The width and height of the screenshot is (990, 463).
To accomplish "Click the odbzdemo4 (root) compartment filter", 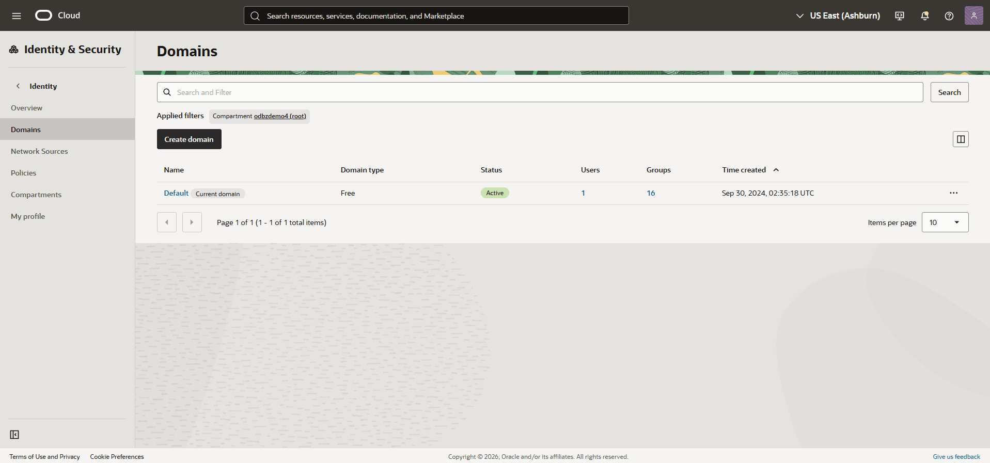I will click(280, 116).
